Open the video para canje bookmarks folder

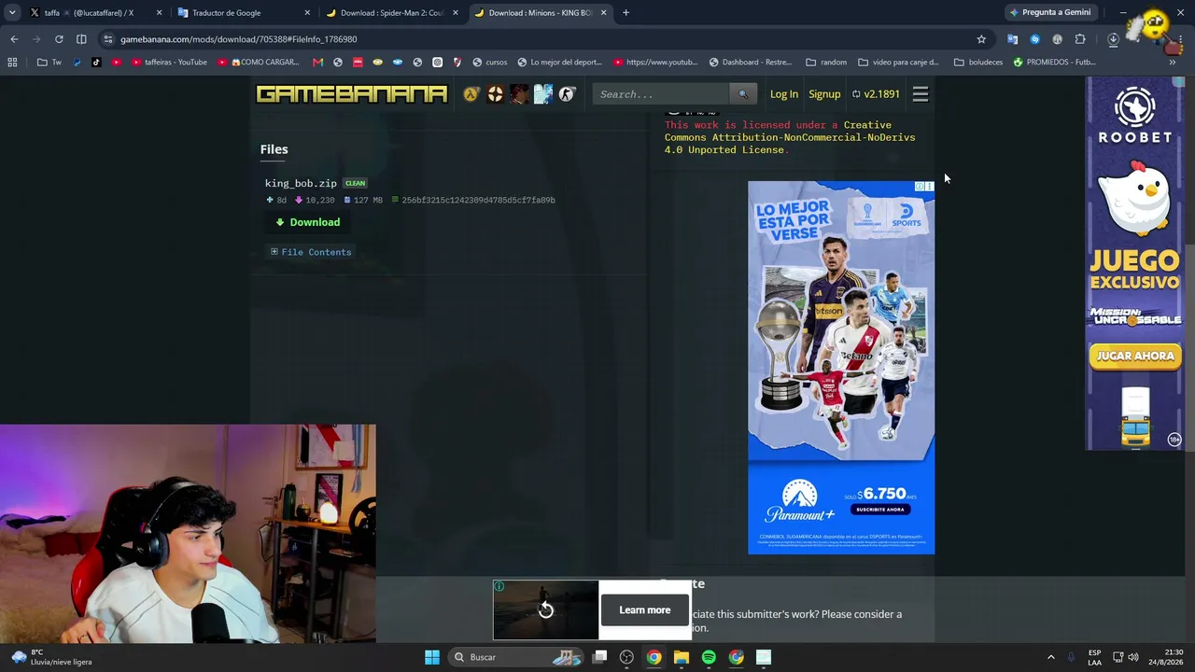click(x=898, y=63)
